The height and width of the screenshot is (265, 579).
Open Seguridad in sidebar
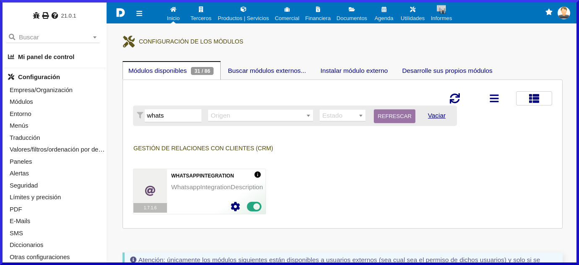(24, 185)
